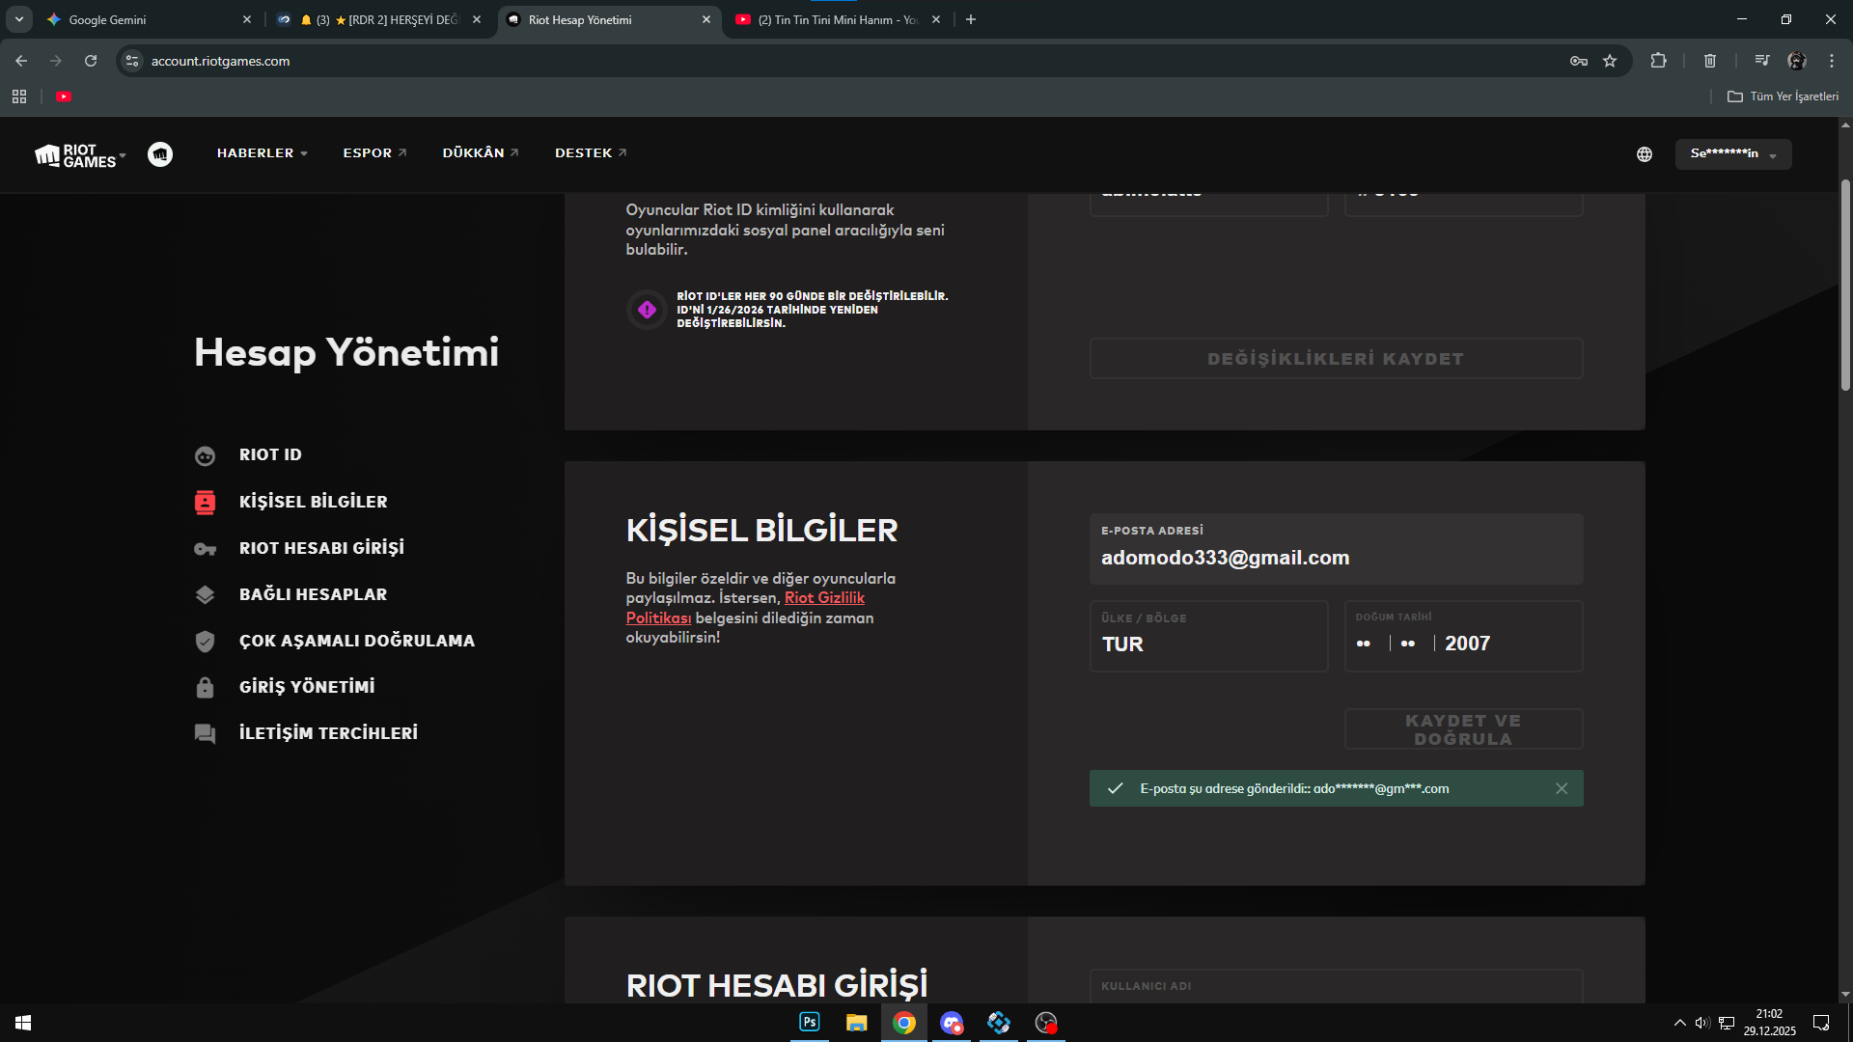Click the trash icon in Chrome toolbar
Image resolution: width=1853 pixels, height=1042 pixels.
1710,61
